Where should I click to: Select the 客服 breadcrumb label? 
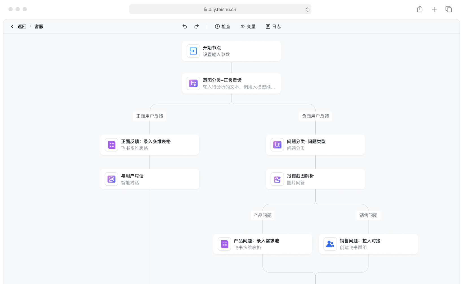pyautogui.click(x=38, y=26)
